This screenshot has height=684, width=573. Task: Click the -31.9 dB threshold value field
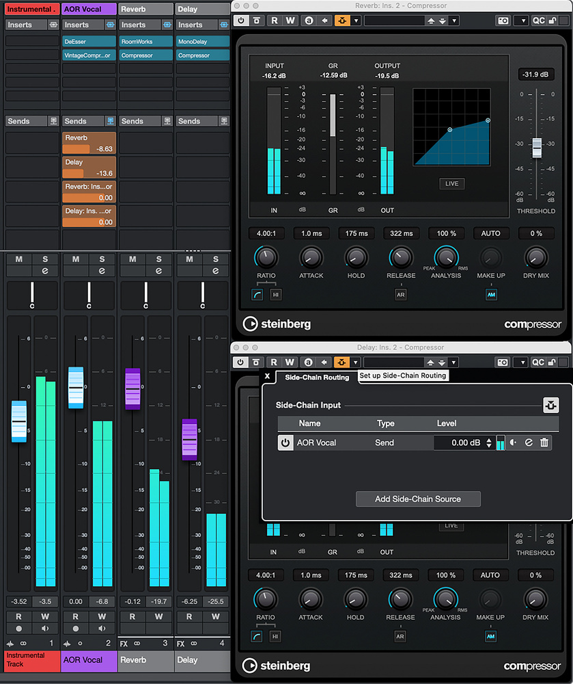coord(535,75)
